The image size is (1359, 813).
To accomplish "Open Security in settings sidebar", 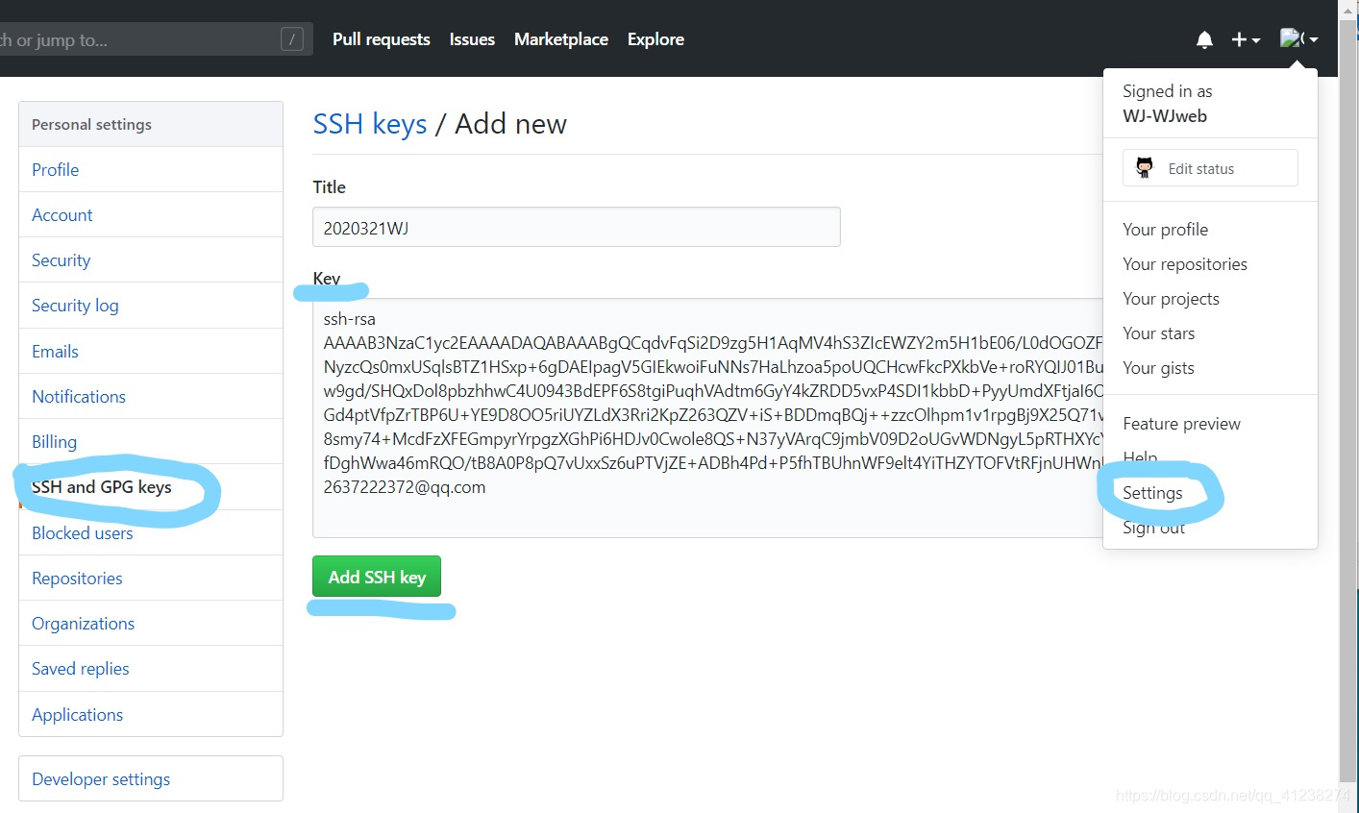I will 151,260.
